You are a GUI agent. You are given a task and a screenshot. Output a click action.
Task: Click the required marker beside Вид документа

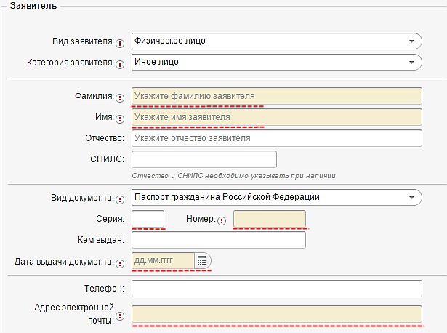click(120, 198)
